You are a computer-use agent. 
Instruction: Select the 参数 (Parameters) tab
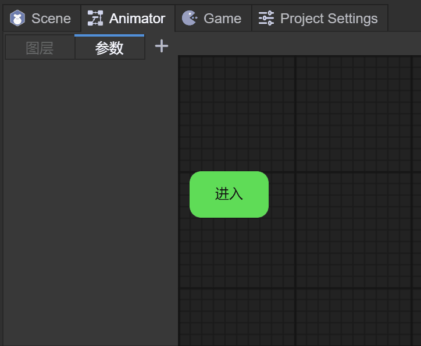109,48
